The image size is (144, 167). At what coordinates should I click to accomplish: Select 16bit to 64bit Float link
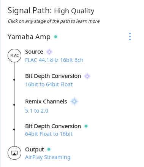tap(49, 84)
